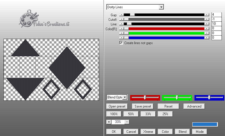
Task: Click the Gap value input field
Action: (x=216, y=15)
